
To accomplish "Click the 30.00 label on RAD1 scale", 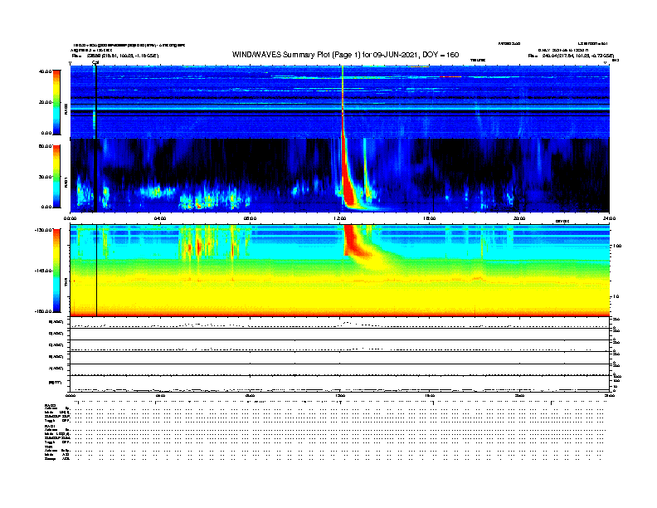I will click(45, 177).
